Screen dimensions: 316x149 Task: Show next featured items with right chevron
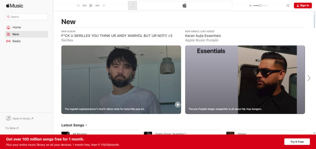tap(309, 78)
